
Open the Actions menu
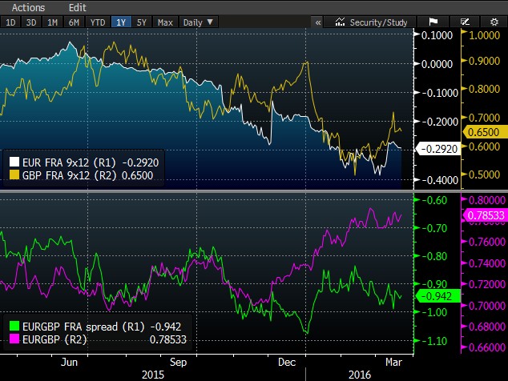(x=28, y=7)
